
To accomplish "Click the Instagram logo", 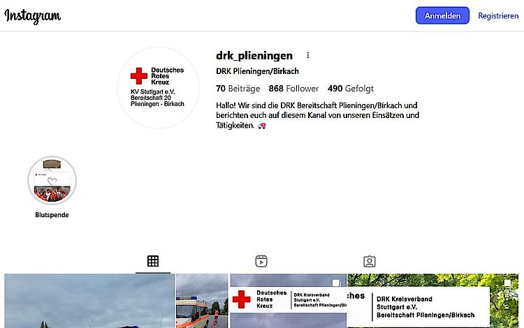I will (x=32, y=16).
